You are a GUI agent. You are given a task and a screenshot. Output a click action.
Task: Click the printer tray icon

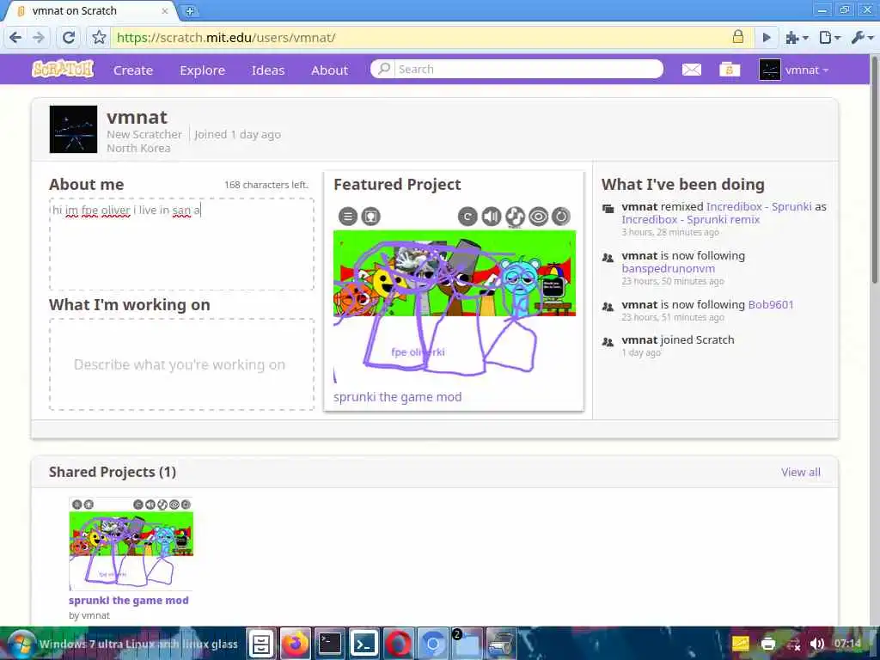pos(768,643)
